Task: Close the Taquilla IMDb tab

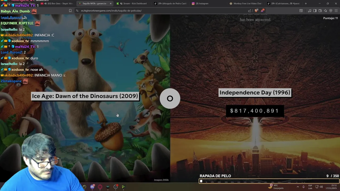Action: click(x=110, y=3)
